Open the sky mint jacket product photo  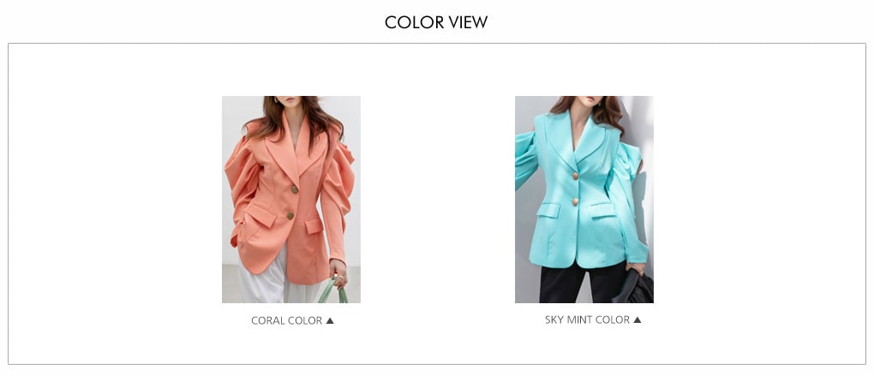point(584,200)
